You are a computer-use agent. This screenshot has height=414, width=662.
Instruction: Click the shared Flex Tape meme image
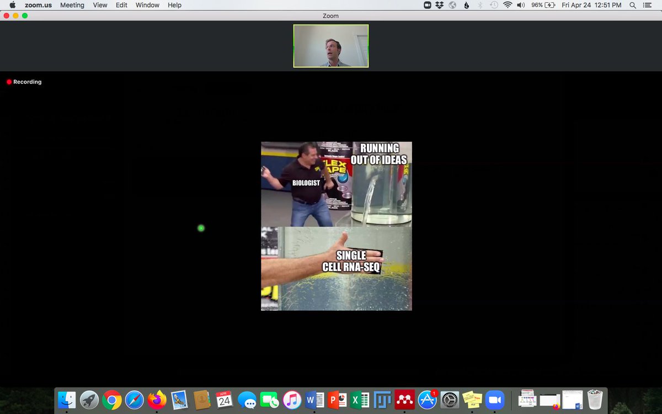click(337, 226)
